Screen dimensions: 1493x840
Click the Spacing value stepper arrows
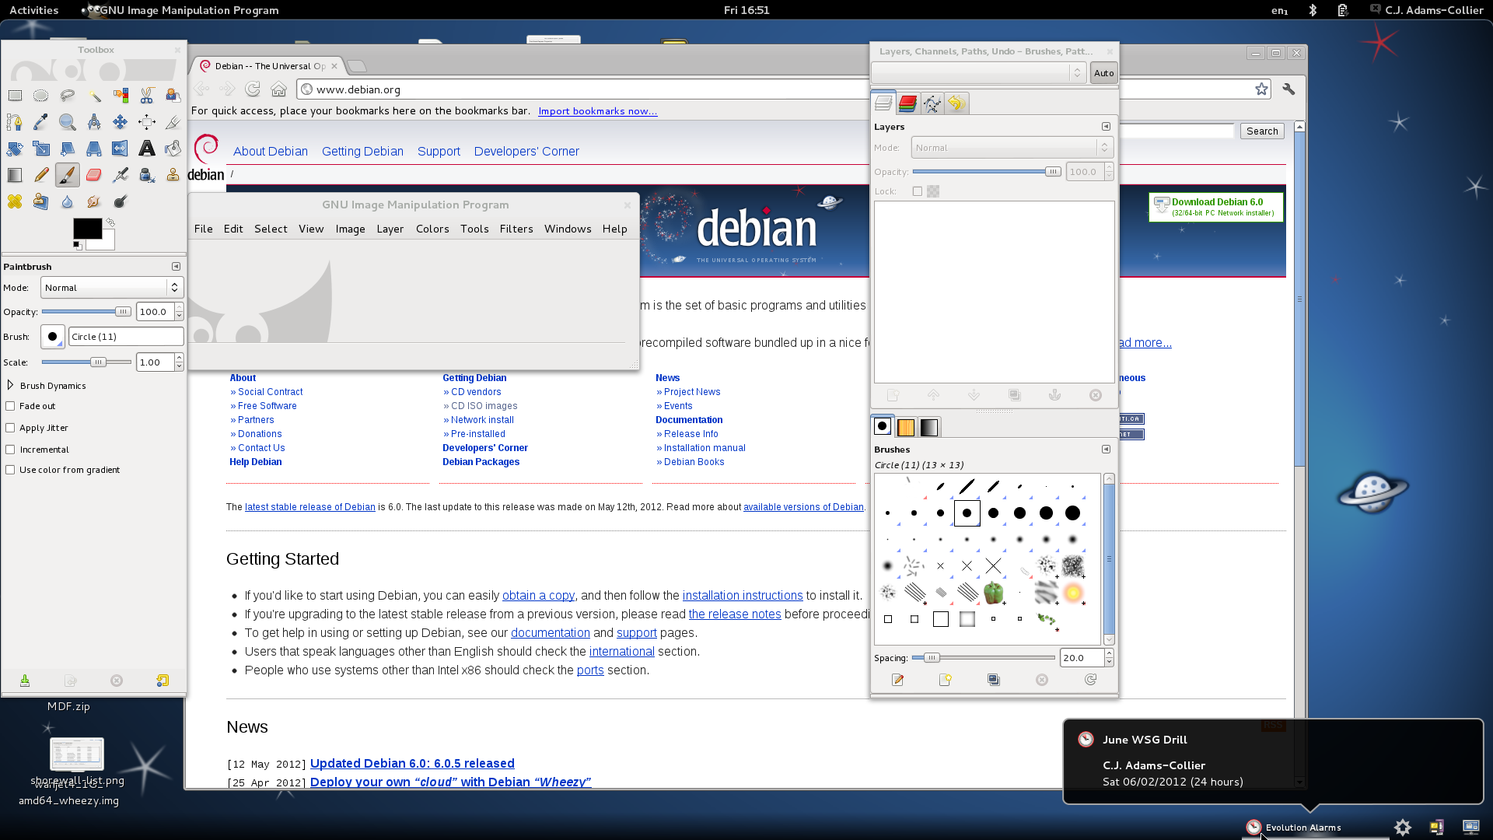tap(1109, 658)
